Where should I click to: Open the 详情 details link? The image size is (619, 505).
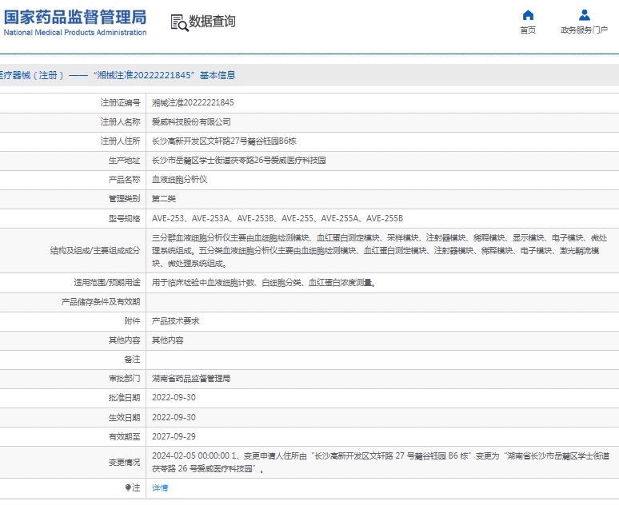160,488
